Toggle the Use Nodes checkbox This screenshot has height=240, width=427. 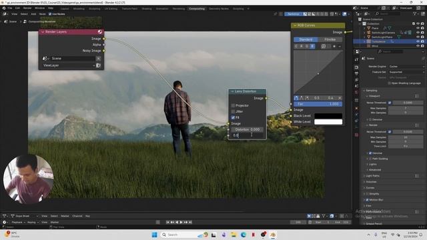tap(50, 14)
